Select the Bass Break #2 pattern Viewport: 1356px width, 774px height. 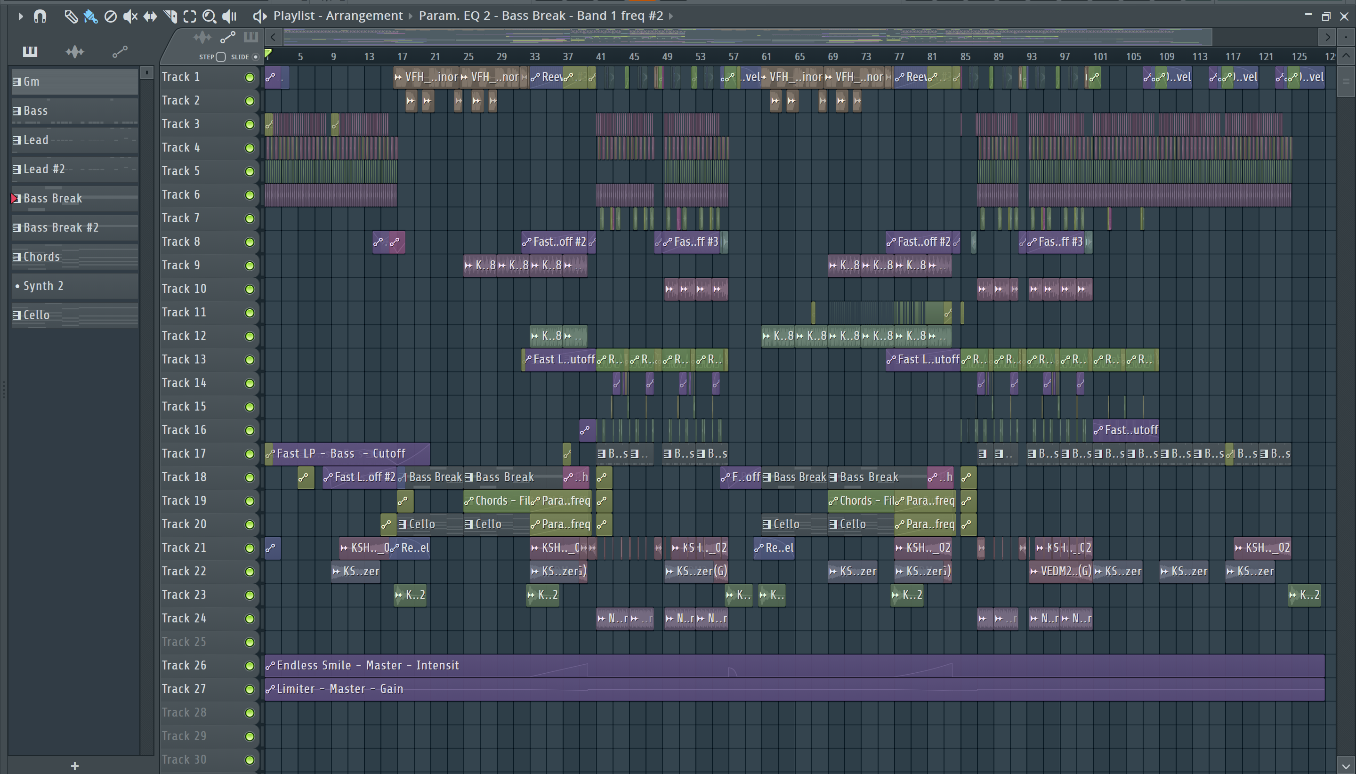(x=75, y=227)
